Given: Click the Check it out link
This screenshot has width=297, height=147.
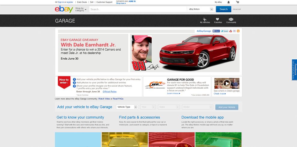Looking at the screenshot, I should [x=220, y=94].
